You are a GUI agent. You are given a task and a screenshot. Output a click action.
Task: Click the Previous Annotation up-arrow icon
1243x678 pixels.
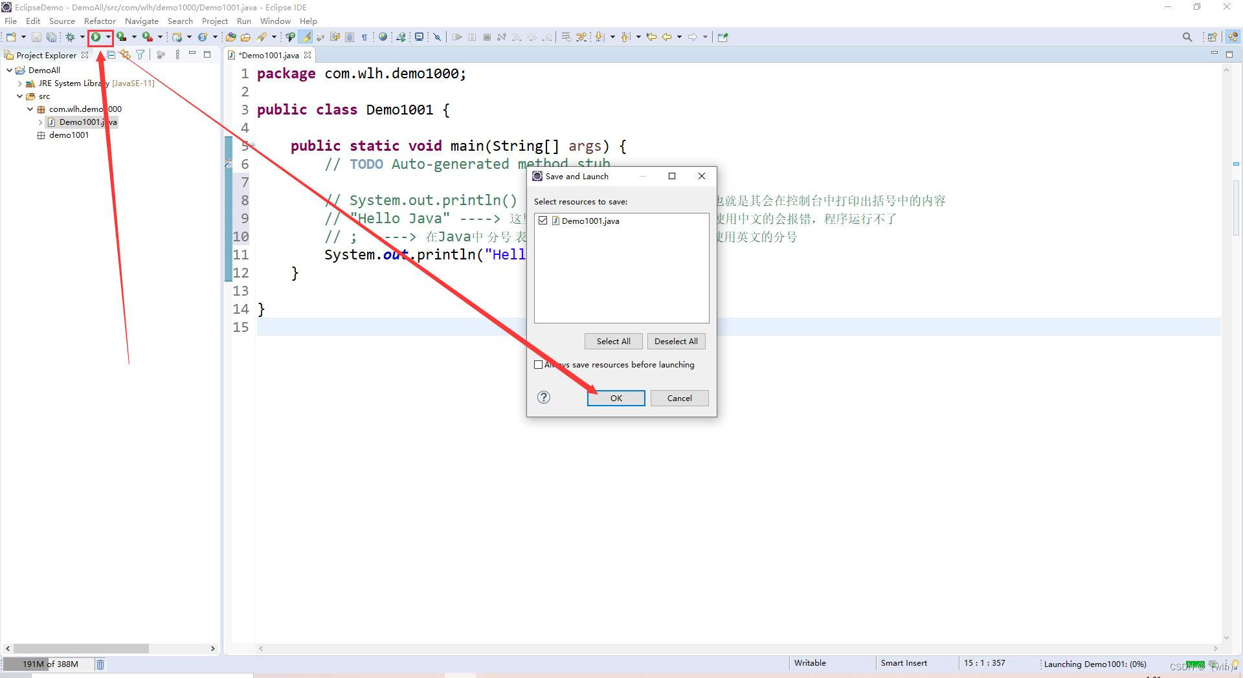tap(625, 37)
